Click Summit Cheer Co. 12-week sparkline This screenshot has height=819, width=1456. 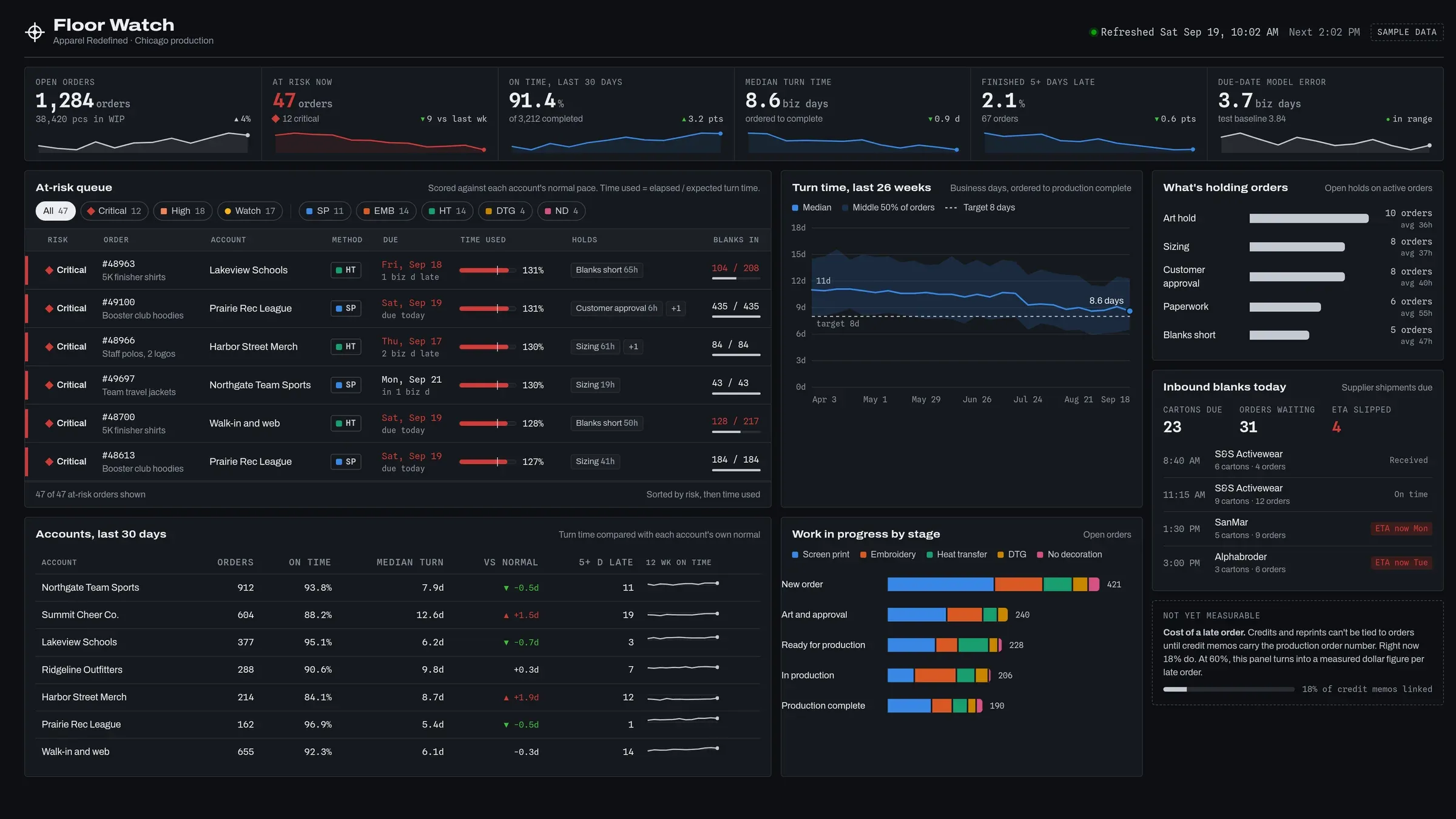pyautogui.click(x=683, y=615)
